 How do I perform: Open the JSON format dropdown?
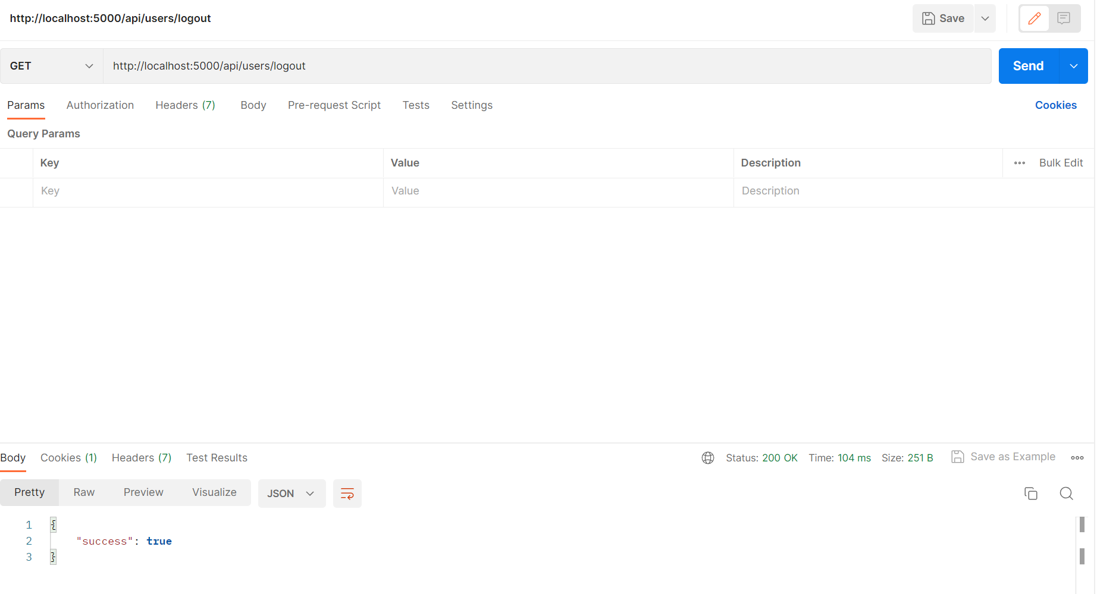pos(292,494)
